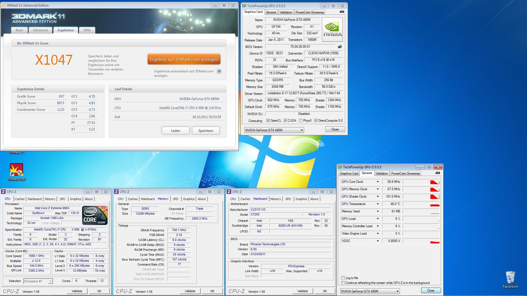Image resolution: width=527 pixels, height=296 pixels.
Task: Click the GPU Core Clock sensor graph
Action: click(421, 182)
